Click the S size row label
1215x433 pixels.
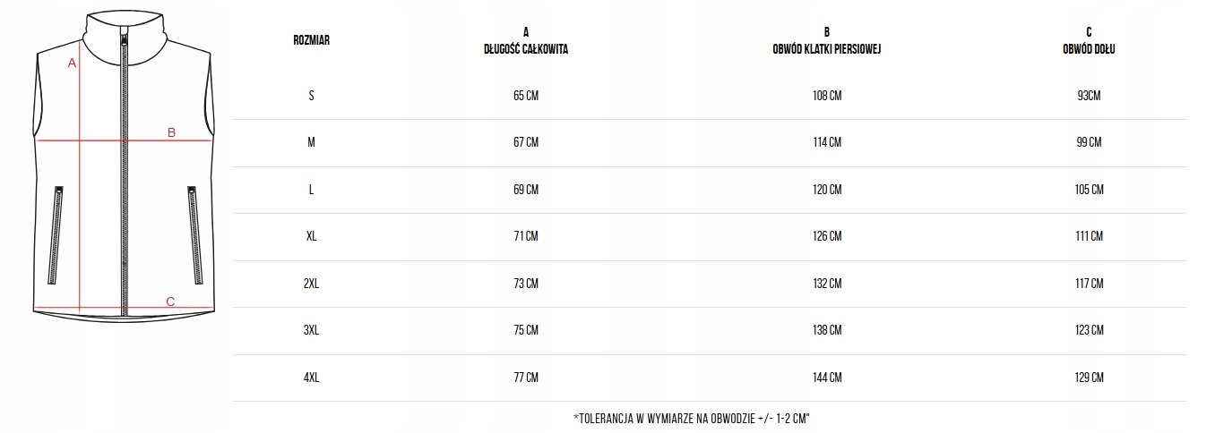(311, 96)
